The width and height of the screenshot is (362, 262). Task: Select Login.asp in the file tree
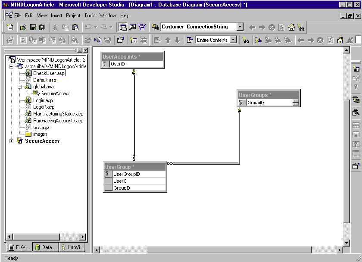43,100
